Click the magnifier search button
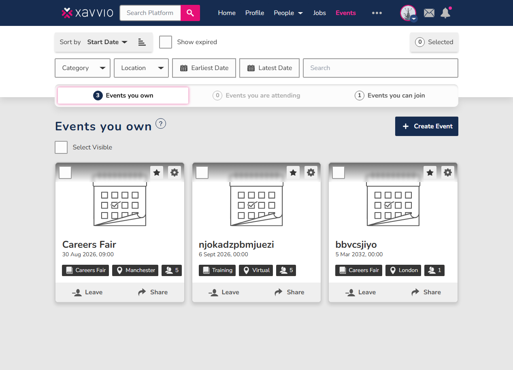Screen dimensions: 513x370 pyautogui.click(x=190, y=13)
